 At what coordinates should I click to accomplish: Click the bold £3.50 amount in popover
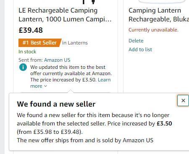(x=164, y=123)
